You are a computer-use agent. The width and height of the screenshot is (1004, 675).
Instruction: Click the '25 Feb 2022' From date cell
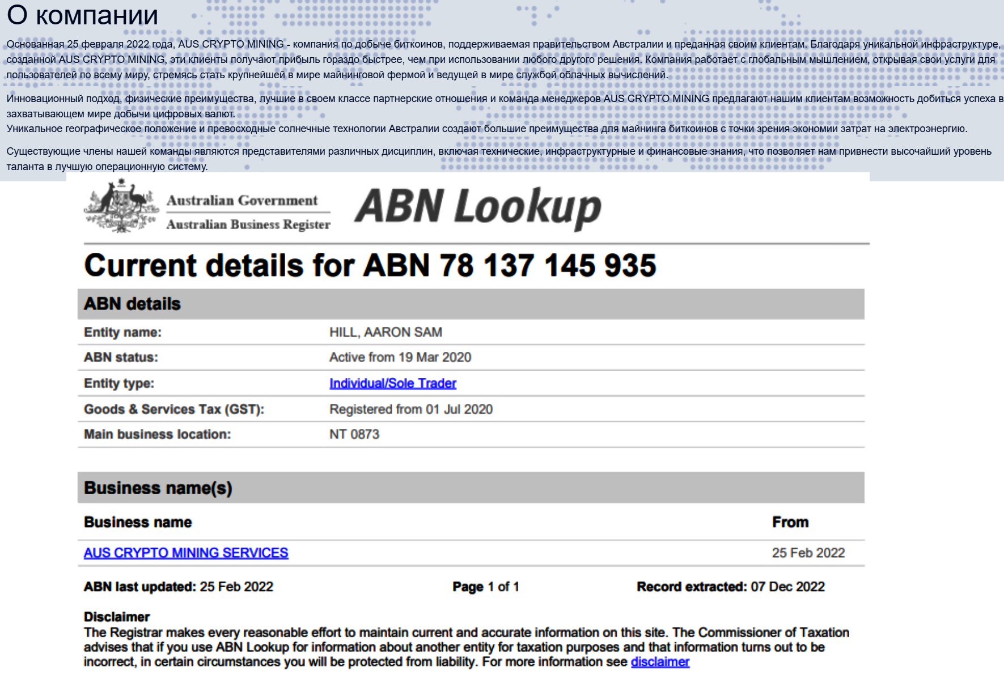pos(808,553)
